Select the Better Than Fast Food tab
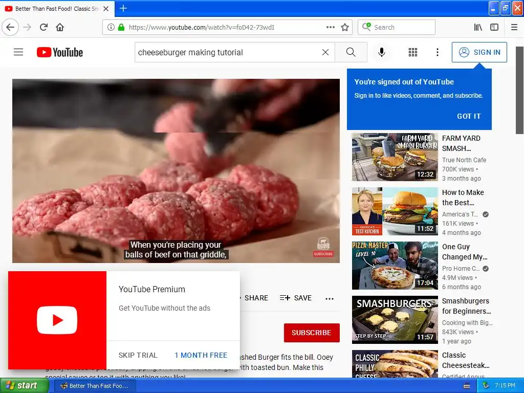This screenshot has width=524, height=393. (x=57, y=9)
